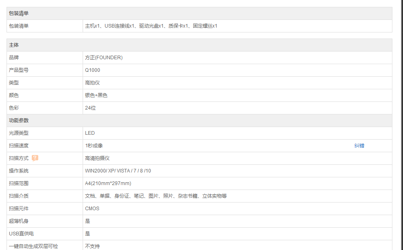This screenshot has width=403, height=250.
Task: Click the LED light source value
Action: 90,133
